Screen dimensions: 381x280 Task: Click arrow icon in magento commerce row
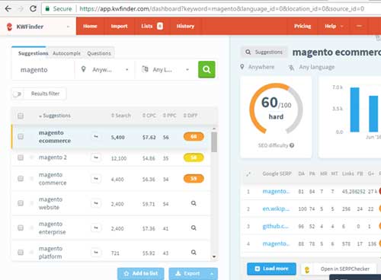coord(96,179)
